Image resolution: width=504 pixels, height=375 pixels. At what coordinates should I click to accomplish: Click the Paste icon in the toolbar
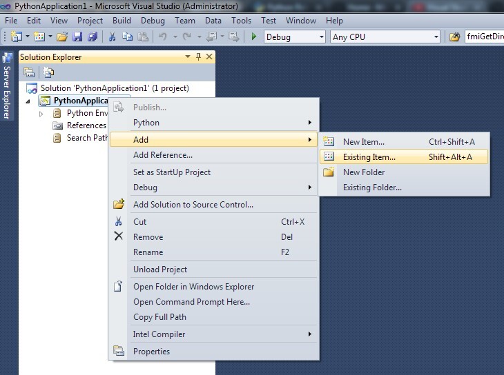pyautogui.click(x=143, y=37)
